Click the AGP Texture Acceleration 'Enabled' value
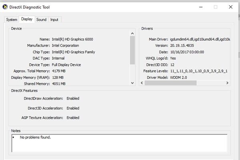The height and width of the screenshot is (160, 240). 73,118
